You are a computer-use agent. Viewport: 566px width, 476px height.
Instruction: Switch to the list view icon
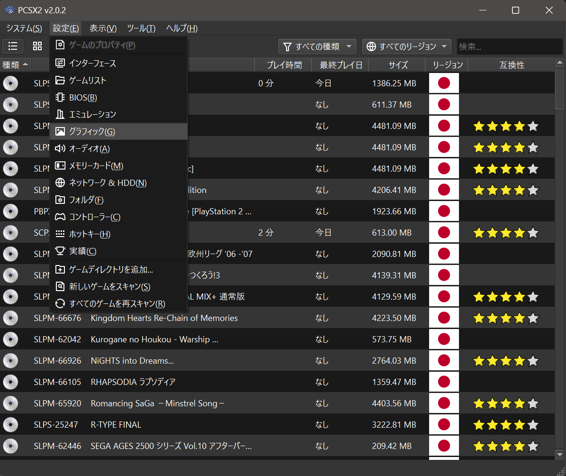[x=13, y=46]
